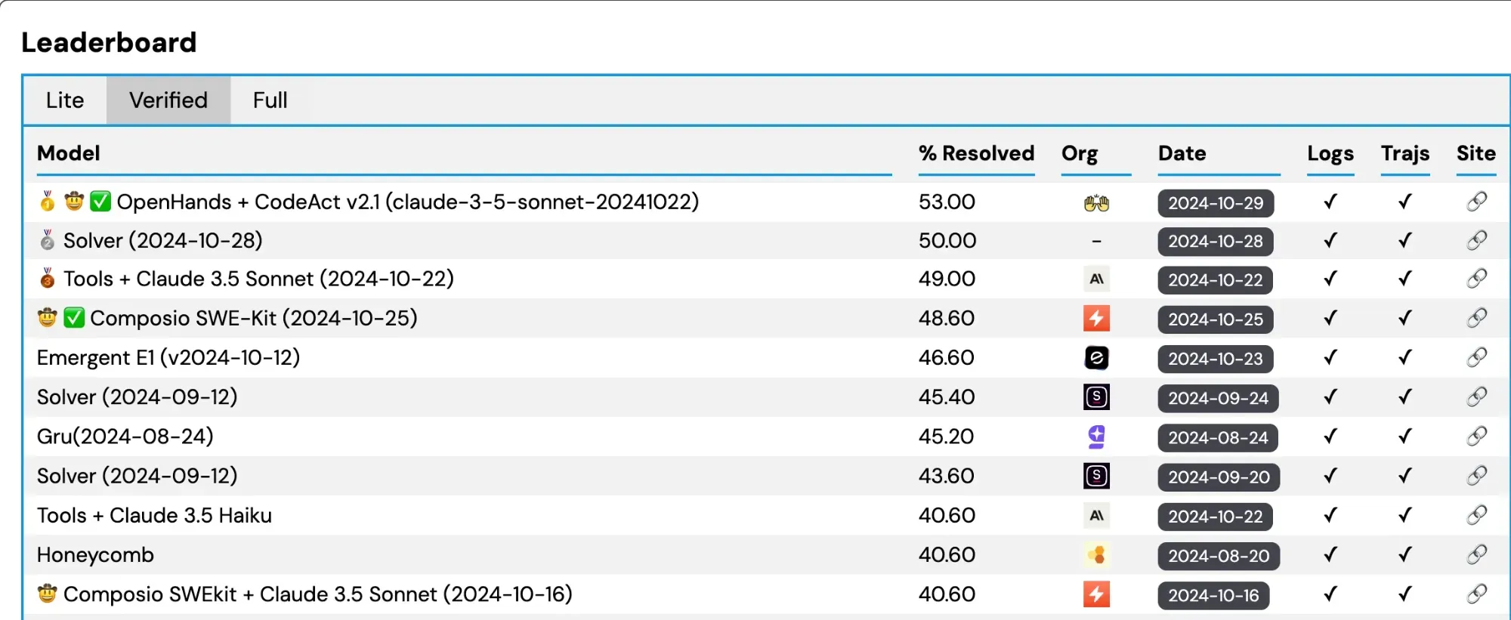The width and height of the screenshot is (1511, 620).
Task: Click the OpenHands org hands icon
Action: 1096,203
